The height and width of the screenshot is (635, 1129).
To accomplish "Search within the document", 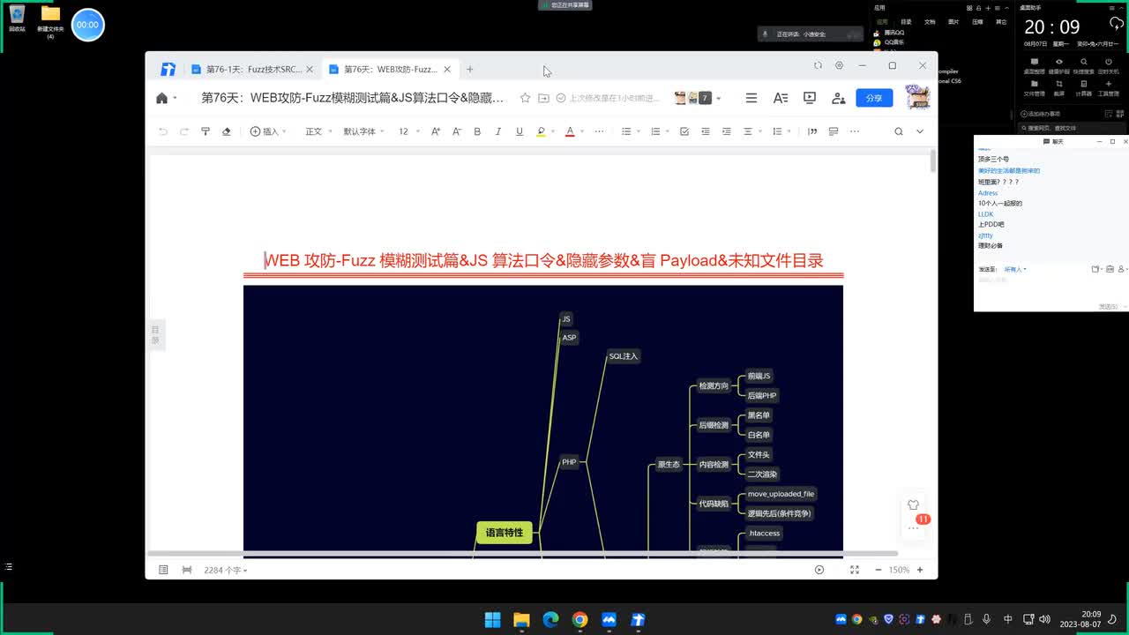I will (899, 131).
